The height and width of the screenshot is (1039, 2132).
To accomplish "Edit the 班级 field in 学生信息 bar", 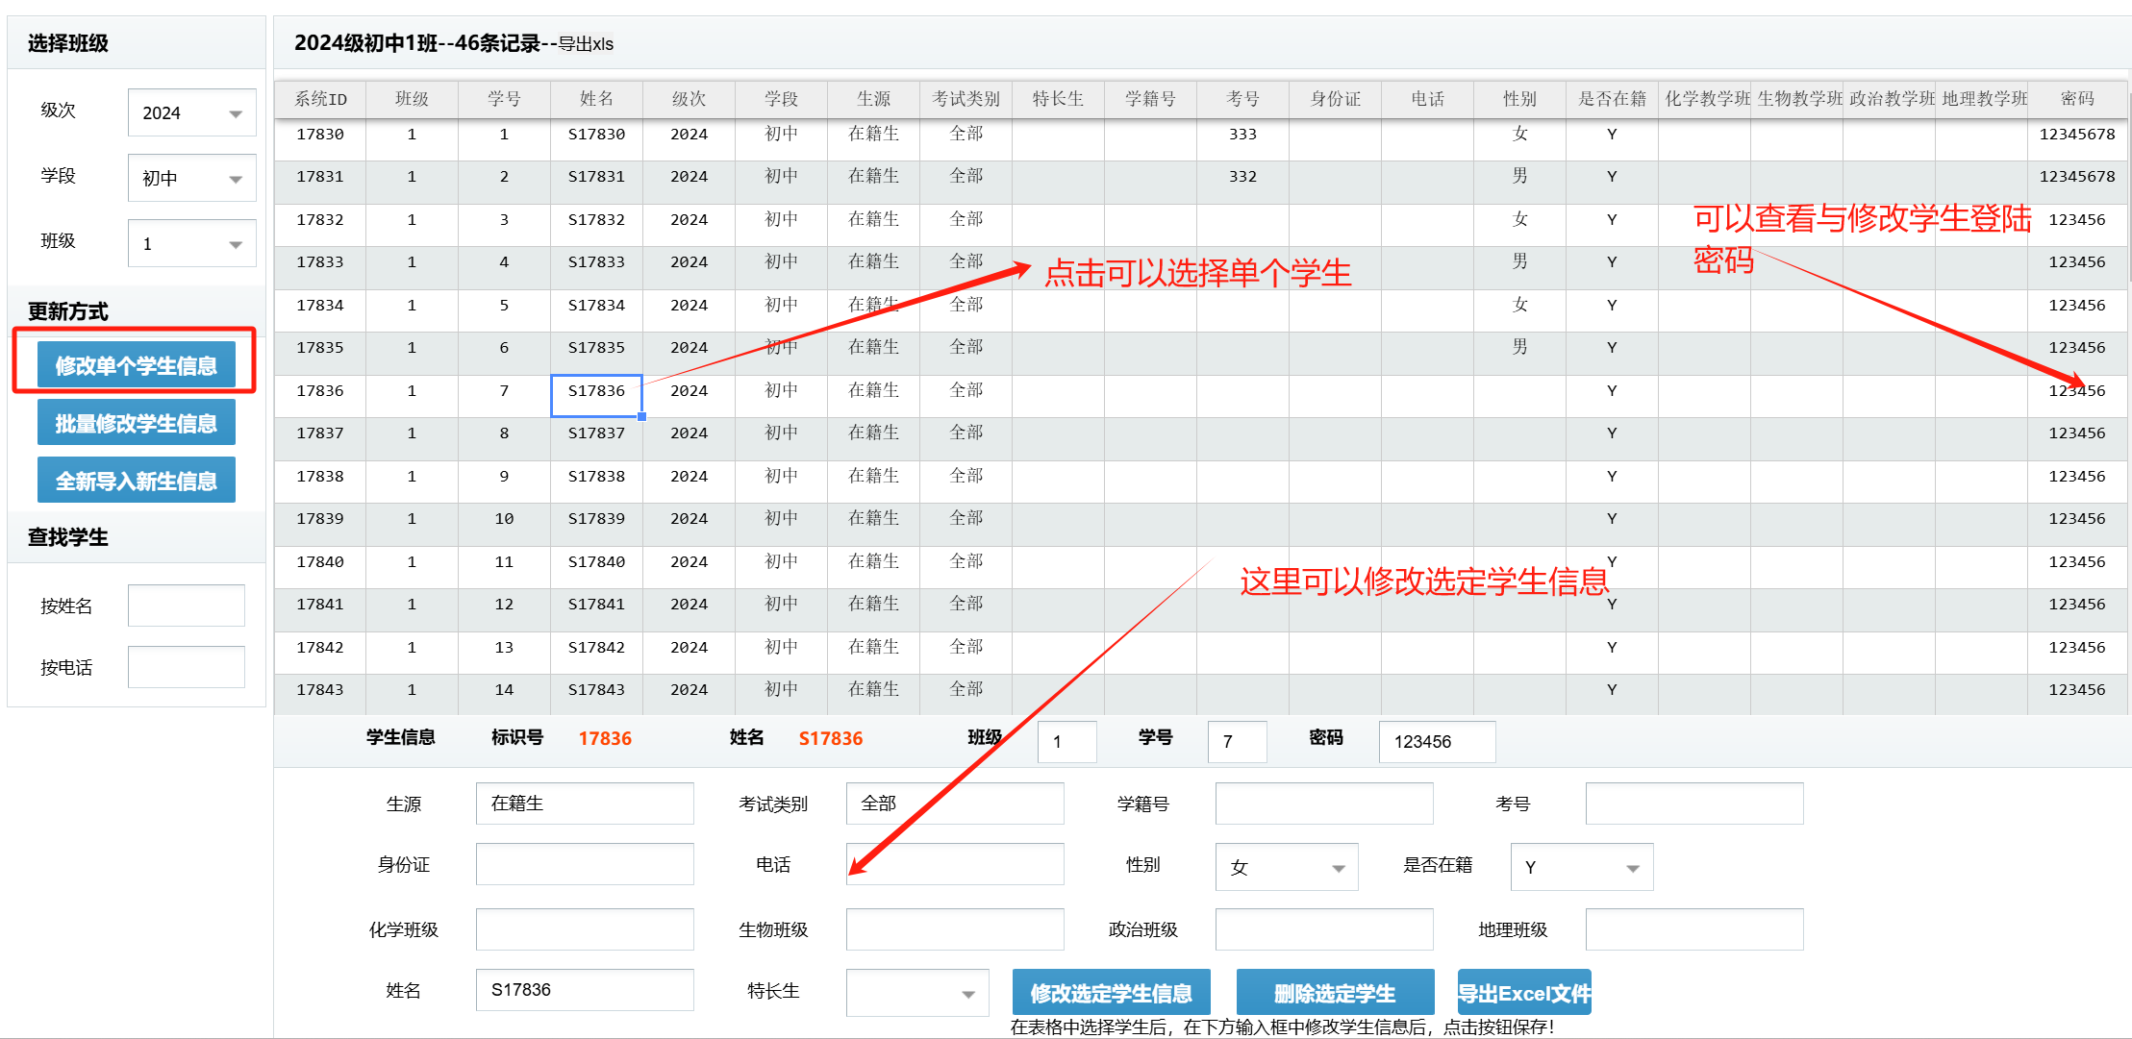I will 1066,741.
